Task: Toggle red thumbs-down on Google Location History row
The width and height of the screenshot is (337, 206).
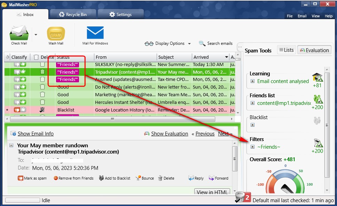Action: click(17, 110)
